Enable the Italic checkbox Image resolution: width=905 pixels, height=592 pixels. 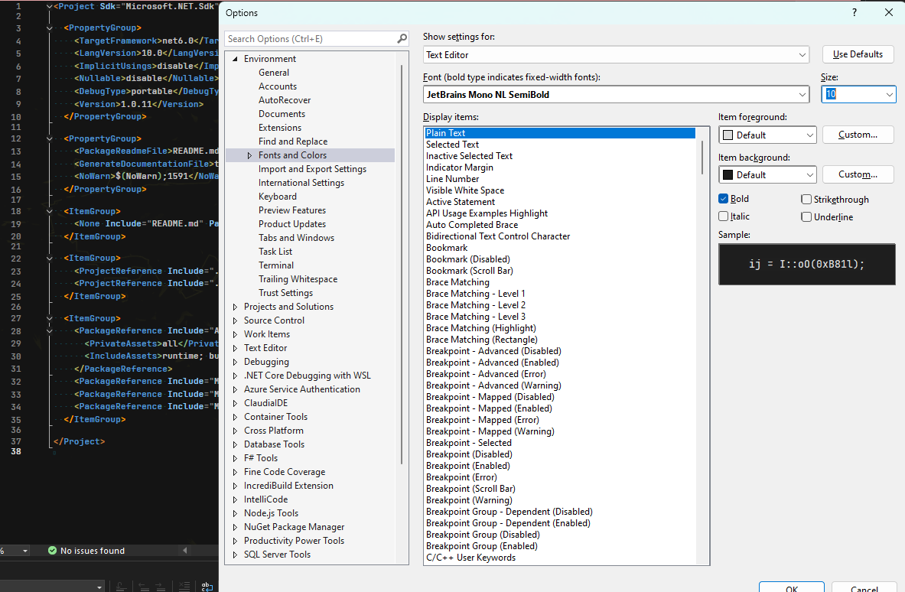pos(724,216)
